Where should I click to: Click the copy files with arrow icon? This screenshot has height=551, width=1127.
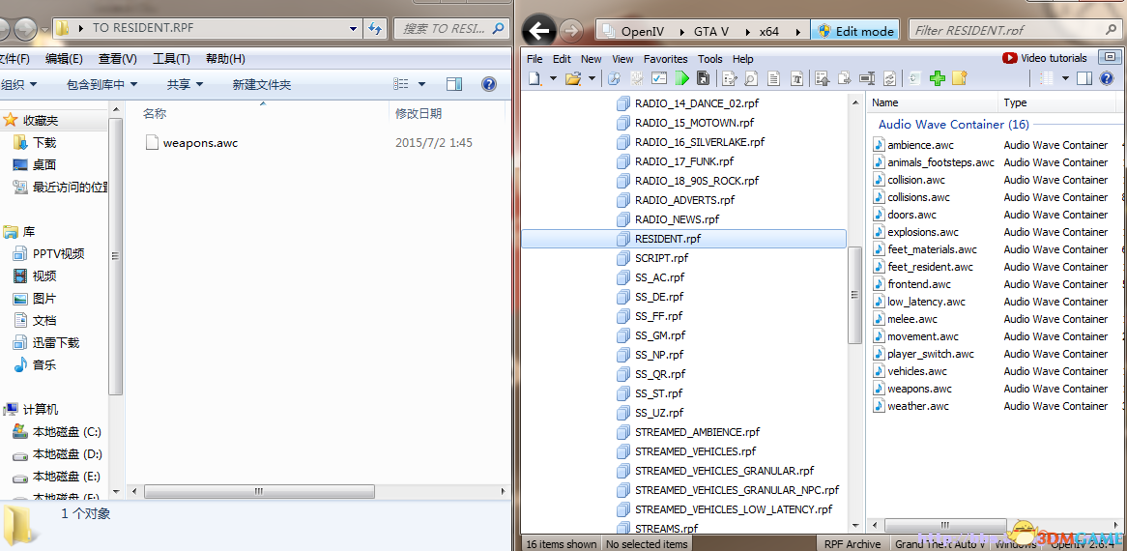click(x=845, y=78)
